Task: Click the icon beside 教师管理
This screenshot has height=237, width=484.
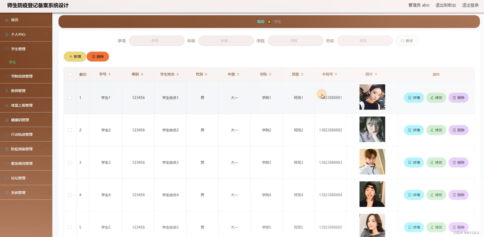Action: pyautogui.click(x=7, y=91)
